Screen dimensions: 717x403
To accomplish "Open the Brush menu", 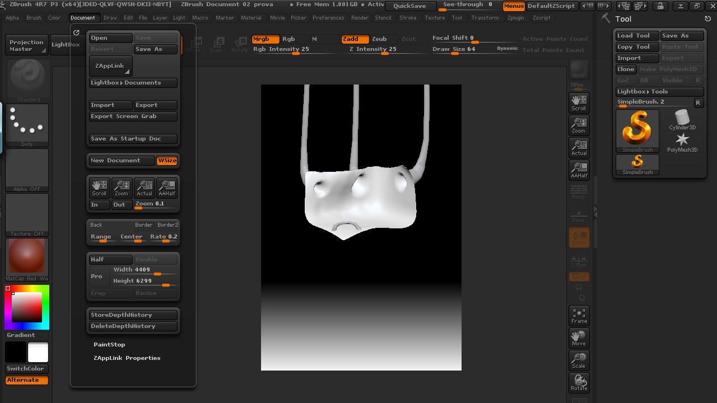I will point(34,18).
